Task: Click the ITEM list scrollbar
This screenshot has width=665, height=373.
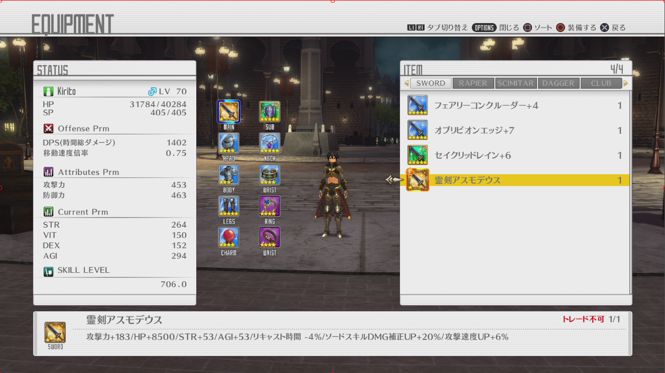Action: [x=630, y=192]
